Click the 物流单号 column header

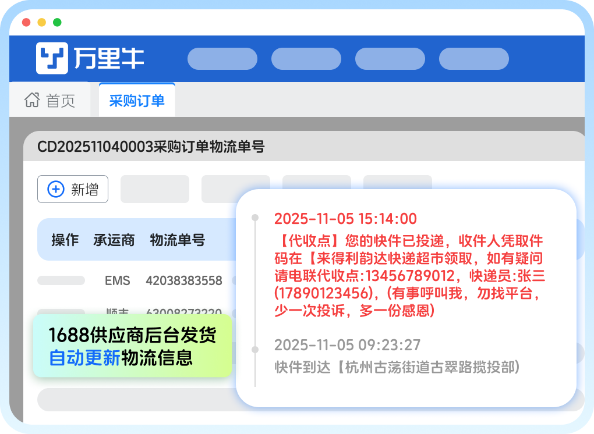coord(177,240)
